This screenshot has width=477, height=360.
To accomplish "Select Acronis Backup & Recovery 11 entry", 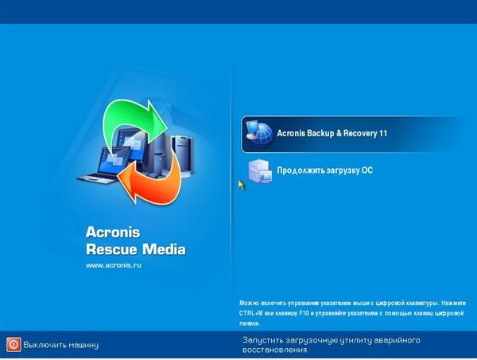I will click(x=353, y=134).
